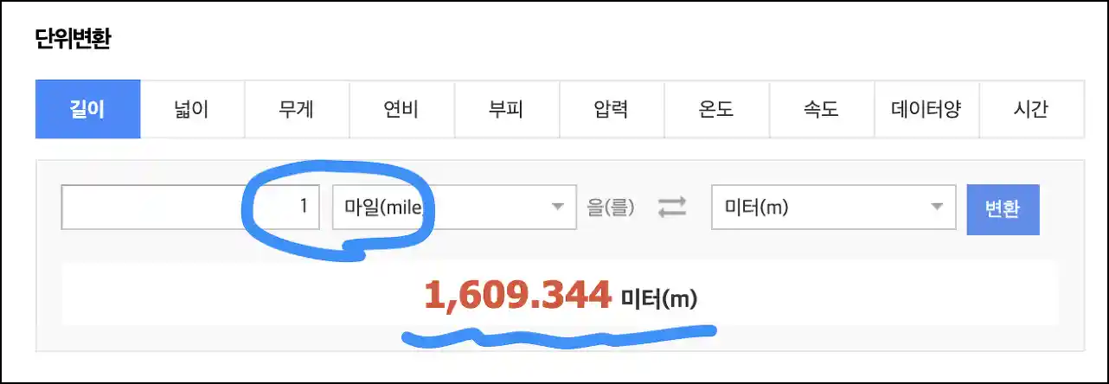
Task: Expand the arrow of the meter dropdown
Action: tap(936, 207)
